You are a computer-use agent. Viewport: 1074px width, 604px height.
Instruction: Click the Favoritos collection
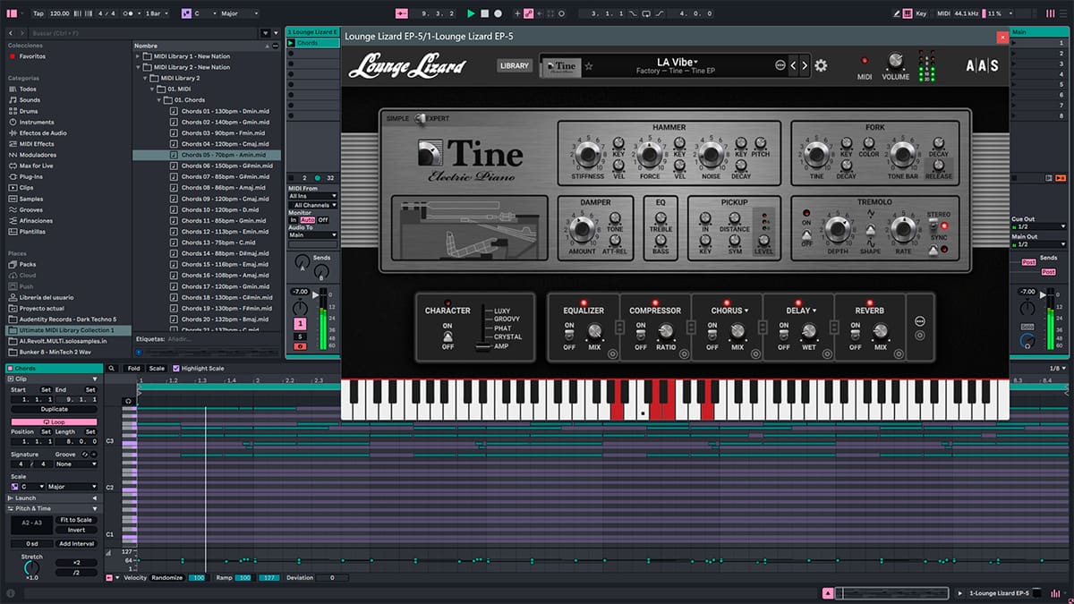pyautogui.click(x=27, y=55)
